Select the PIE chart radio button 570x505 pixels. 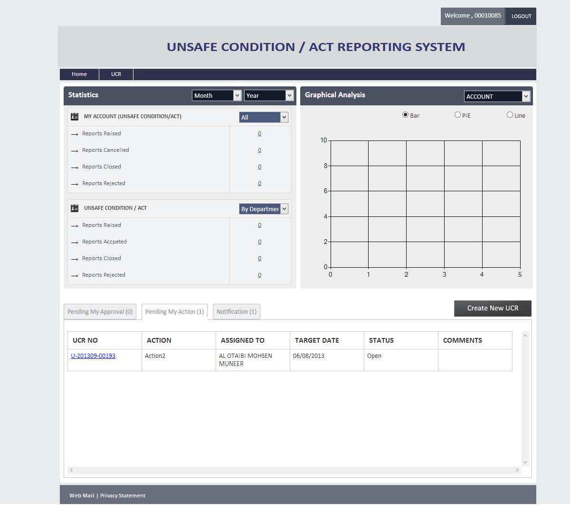(x=457, y=115)
